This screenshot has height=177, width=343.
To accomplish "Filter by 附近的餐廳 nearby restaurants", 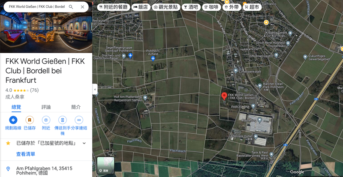I will pos(112,7).
